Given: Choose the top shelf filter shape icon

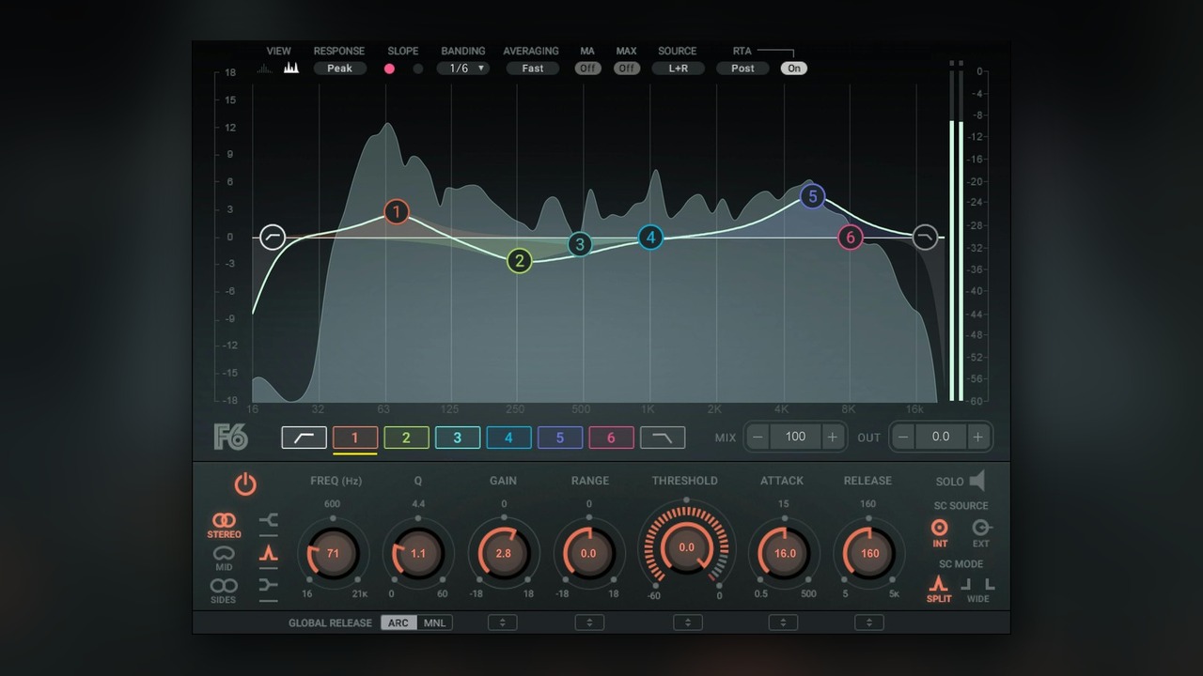Looking at the screenshot, I should coord(269,521).
